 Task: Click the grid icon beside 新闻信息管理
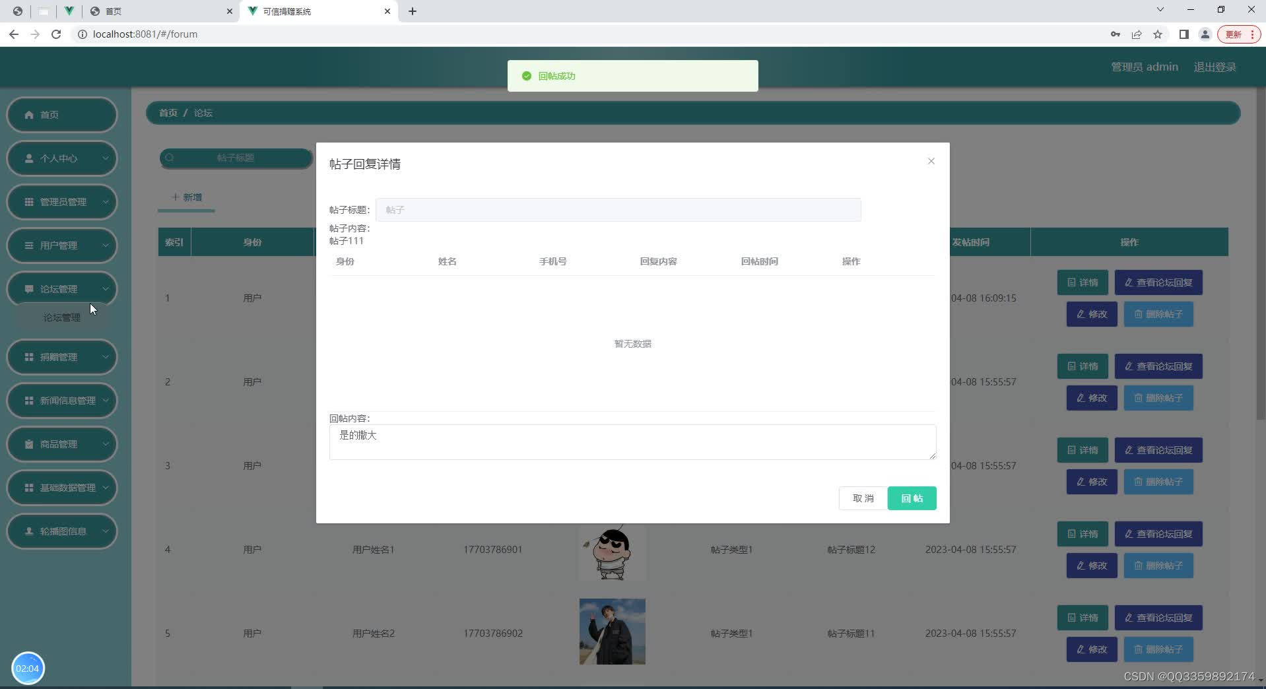click(29, 401)
